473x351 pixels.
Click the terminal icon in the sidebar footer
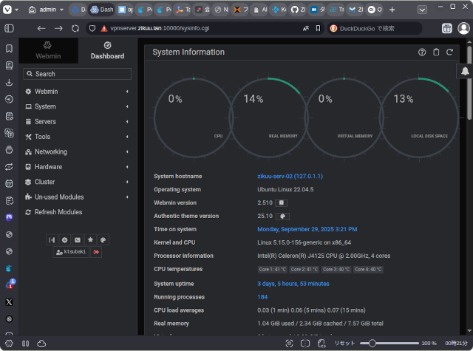point(78,239)
